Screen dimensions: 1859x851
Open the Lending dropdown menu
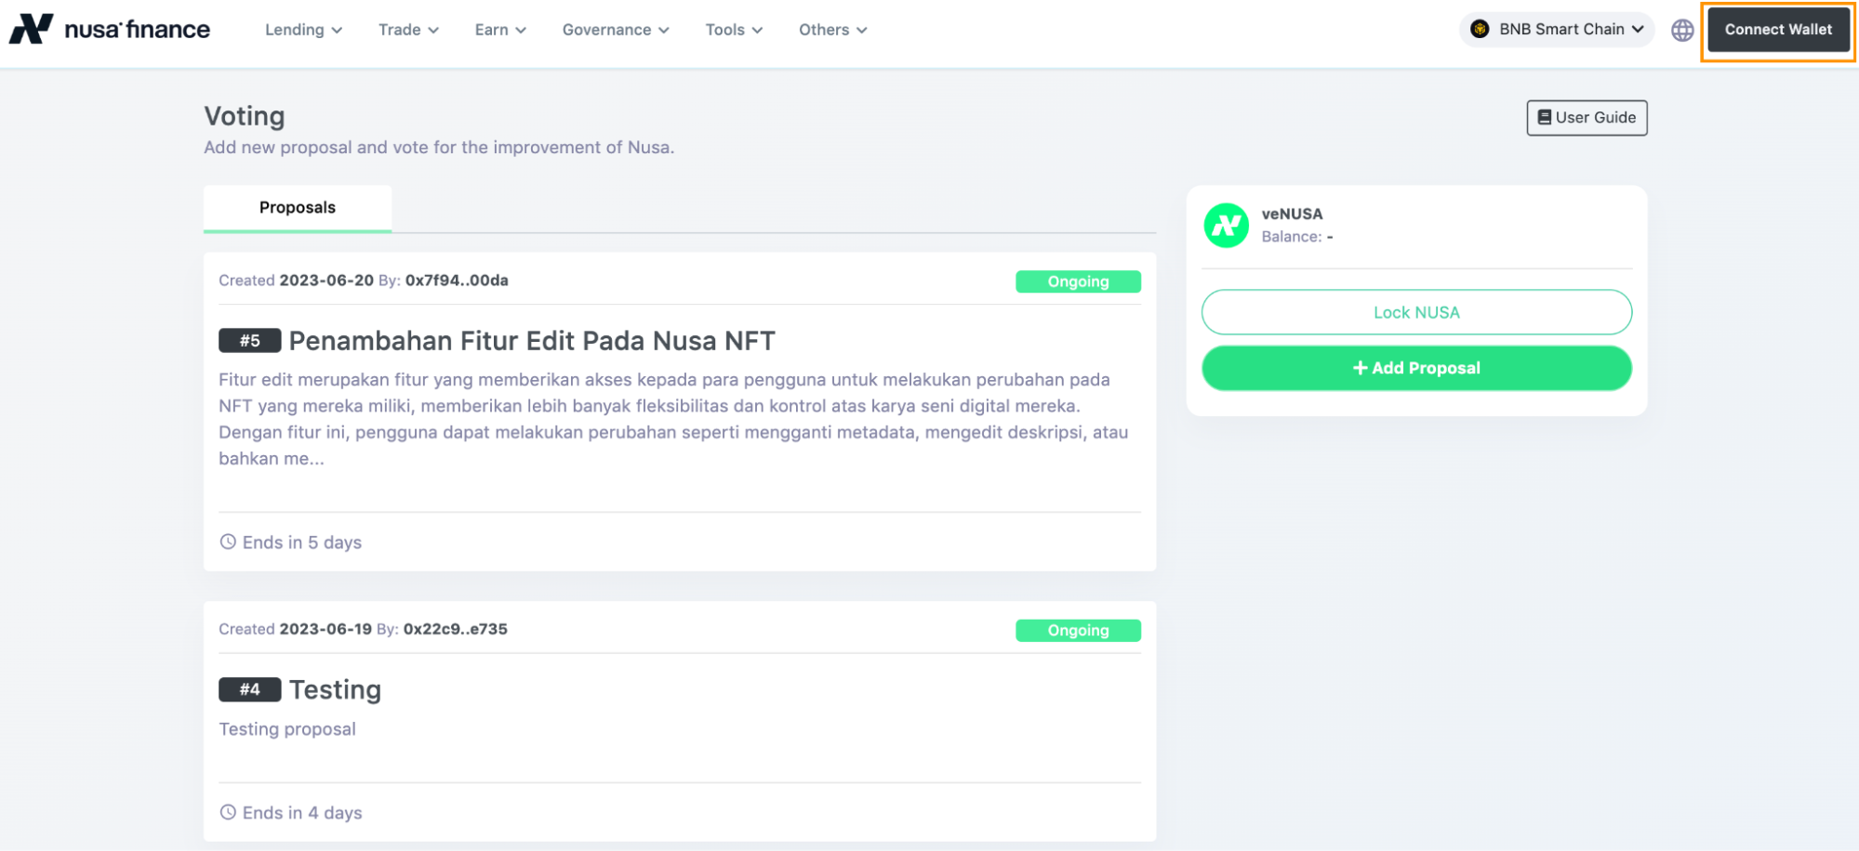[x=303, y=30]
